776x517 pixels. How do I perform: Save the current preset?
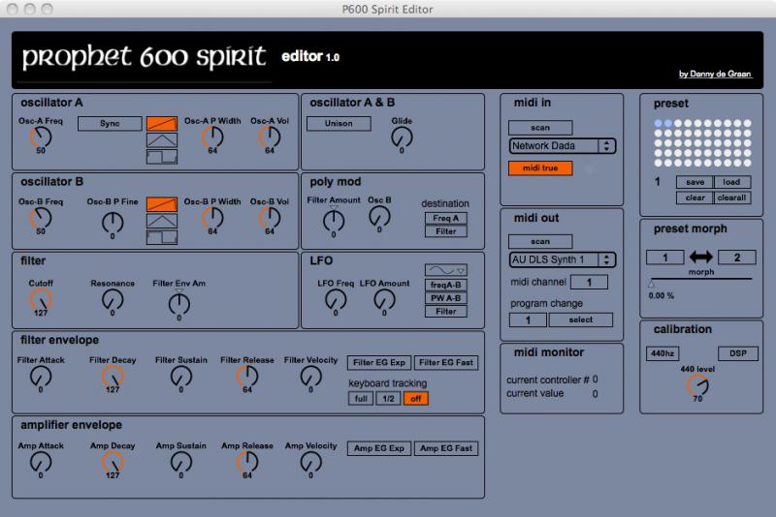coord(695,182)
